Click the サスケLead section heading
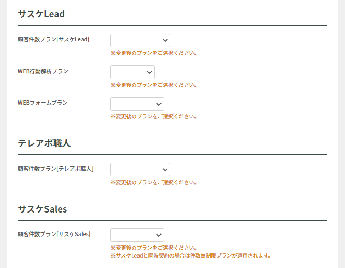 [x=41, y=14]
